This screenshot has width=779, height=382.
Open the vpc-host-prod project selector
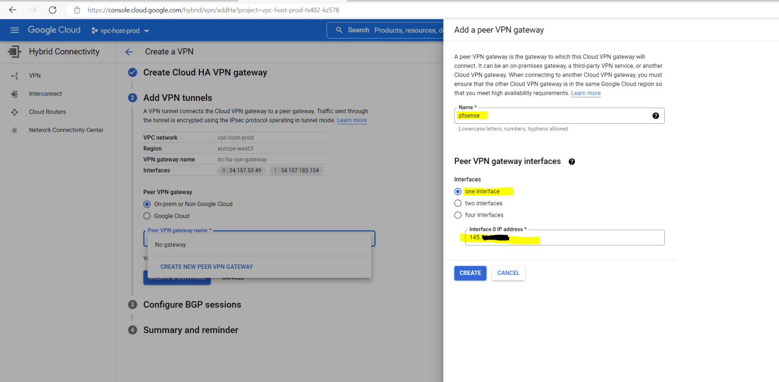(120, 30)
